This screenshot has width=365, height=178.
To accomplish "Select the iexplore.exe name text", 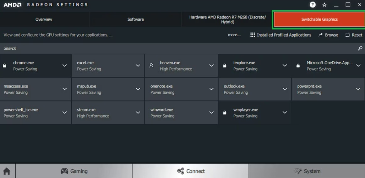I will coord(244,63).
